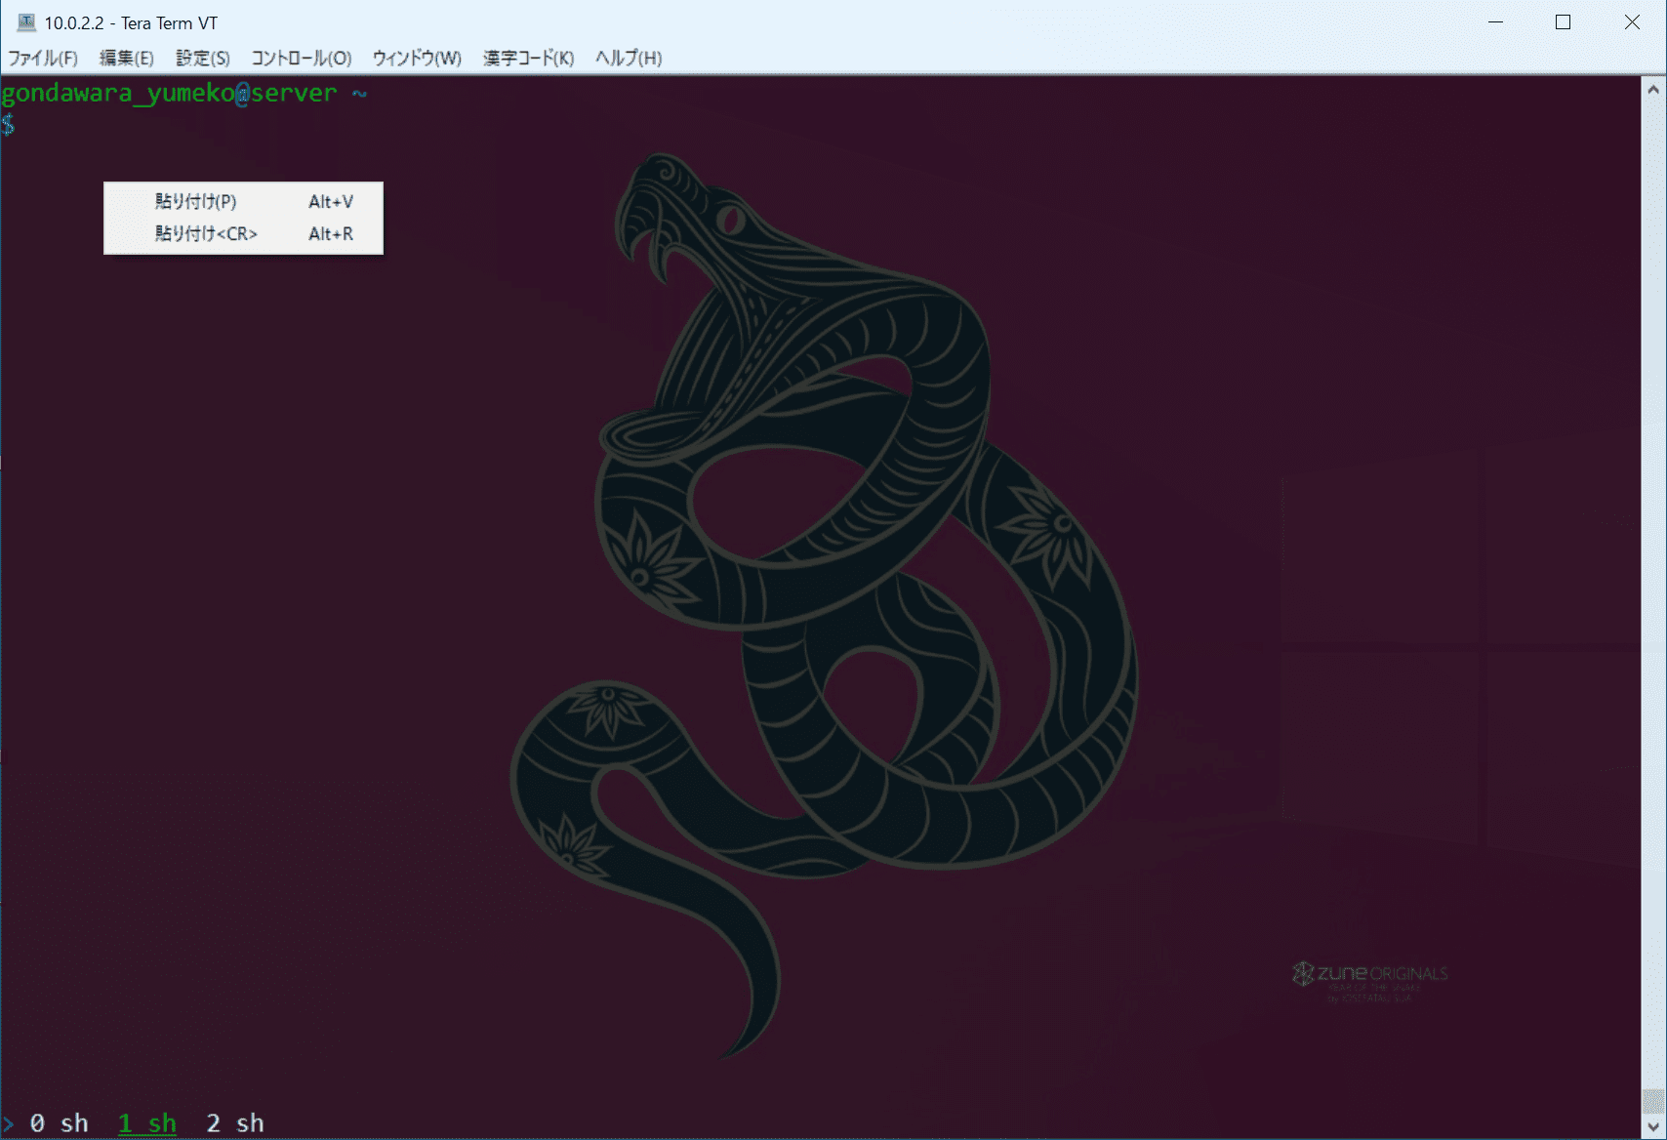This screenshot has width=1667, height=1140.
Task: Open the 設定(S) menu
Action: (203, 58)
